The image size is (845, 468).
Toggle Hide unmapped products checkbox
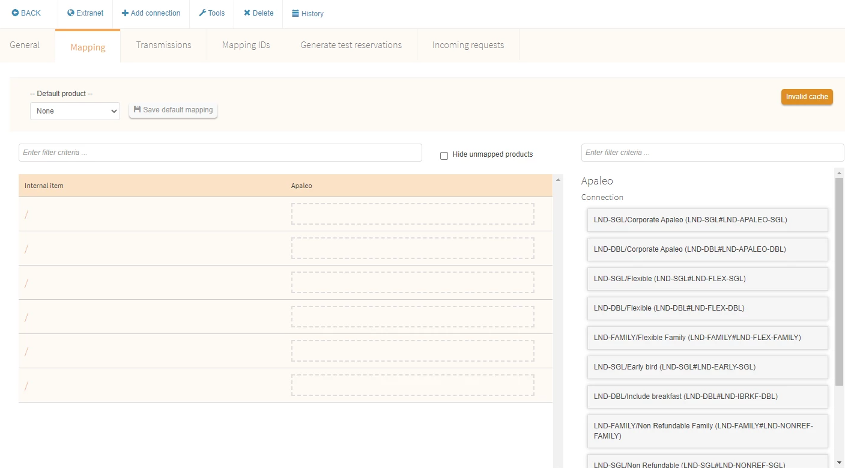pyautogui.click(x=444, y=156)
